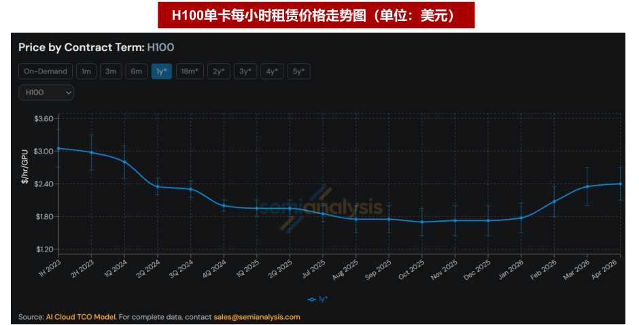
Task: Click the Oct 2025 data point
Action: click(x=422, y=222)
